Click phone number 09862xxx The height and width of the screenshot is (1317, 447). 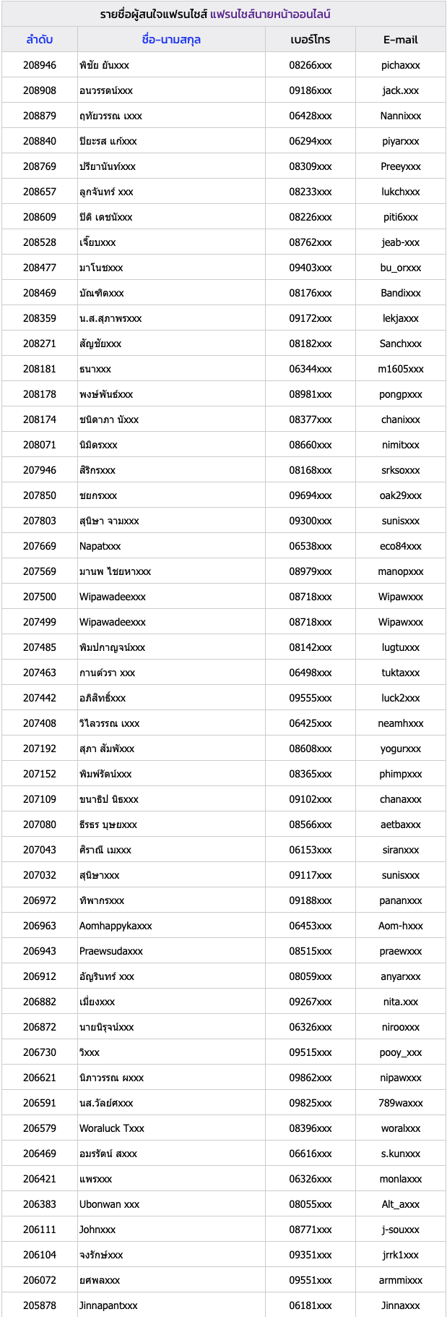point(311,1078)
